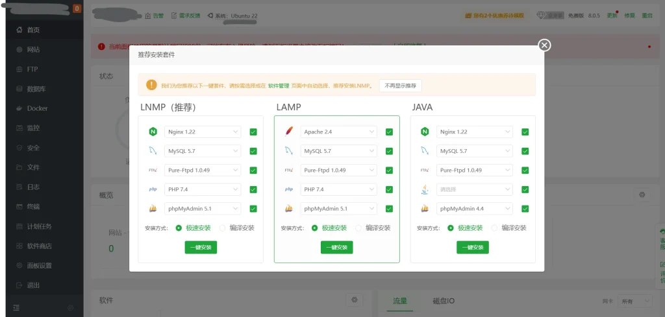This screenshot has width=665, height=317.
Task: Click 退出 in the sidebar
Action: tap(45, 285)
